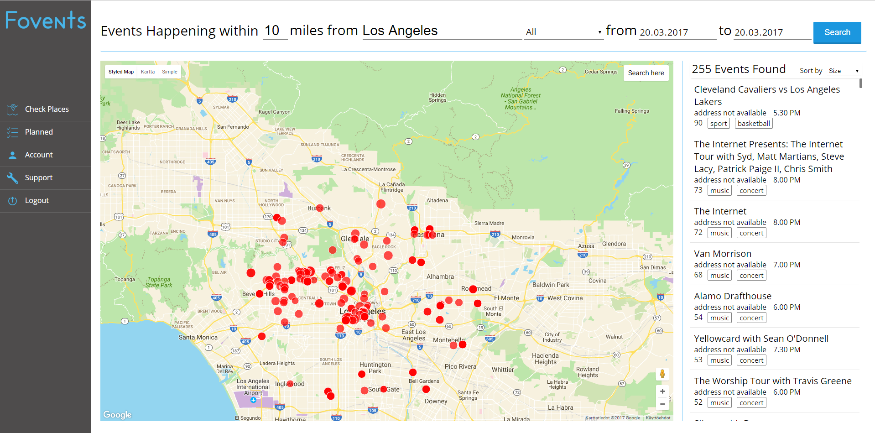Select the red marker on Inglewood label
The height and width of the screenshot is (433, 875).
[x=290, y=384]
